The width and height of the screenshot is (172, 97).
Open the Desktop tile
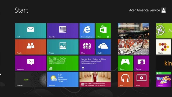coord(31,79)
